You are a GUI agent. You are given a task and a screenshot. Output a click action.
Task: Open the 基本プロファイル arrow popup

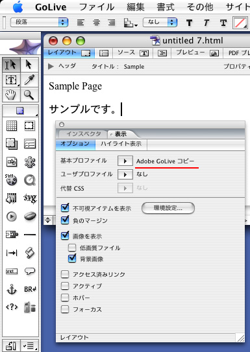pyautogui.click(x=125, y=161)
